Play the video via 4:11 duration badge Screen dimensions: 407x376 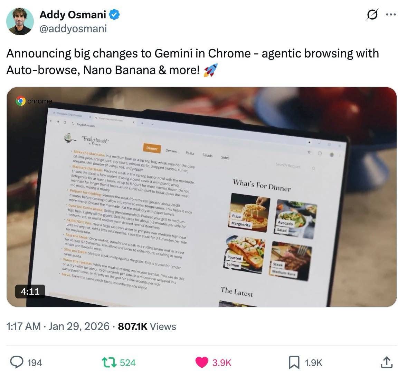tap(30, 291)
